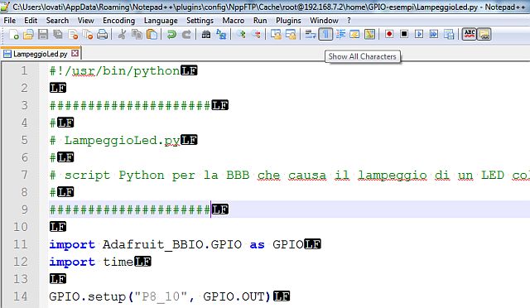Viewport: 530px width, 308px height.
Task: Open the View menu
Action: pos(86,21)
